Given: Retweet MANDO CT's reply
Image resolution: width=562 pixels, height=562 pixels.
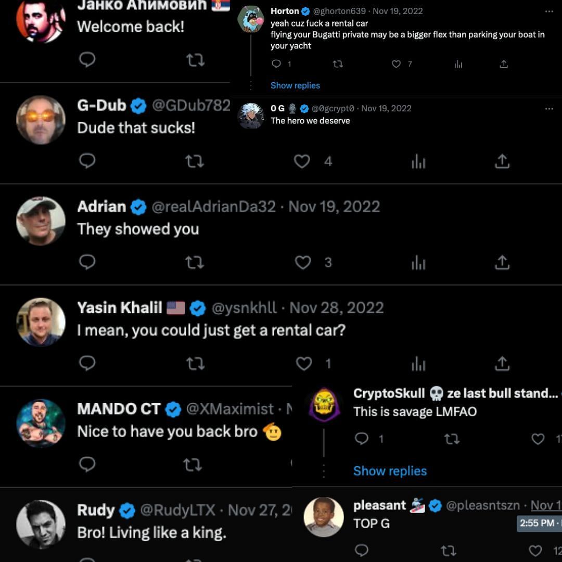Looking at the screenshot, I should [193, 465].
